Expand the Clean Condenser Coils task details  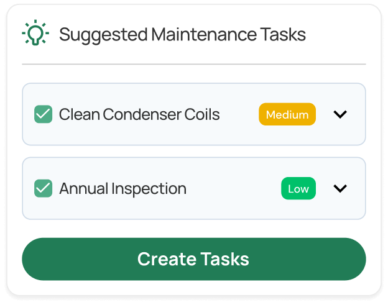pyautogui.click(x=339, y=114)
